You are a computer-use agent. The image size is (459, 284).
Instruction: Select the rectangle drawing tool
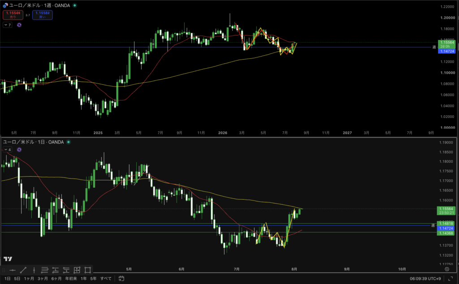[x=87, y=270]
